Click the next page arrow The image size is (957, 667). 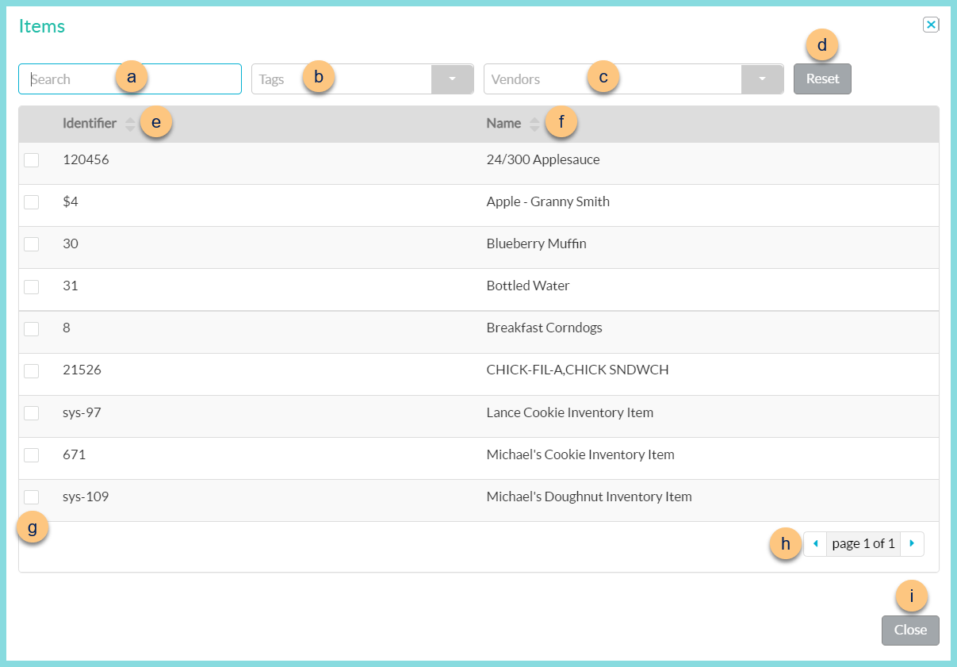tap(913, 543)
